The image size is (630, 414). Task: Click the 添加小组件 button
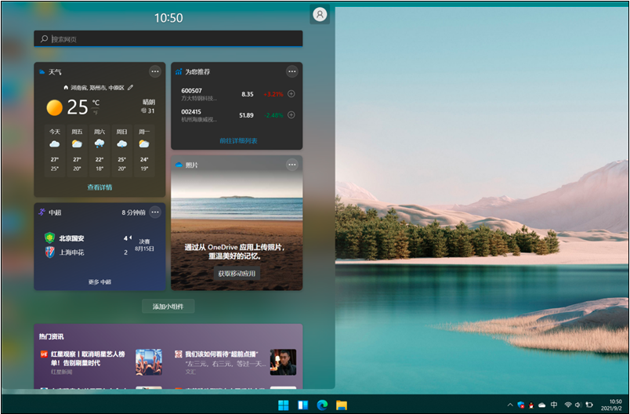point(168,307)
